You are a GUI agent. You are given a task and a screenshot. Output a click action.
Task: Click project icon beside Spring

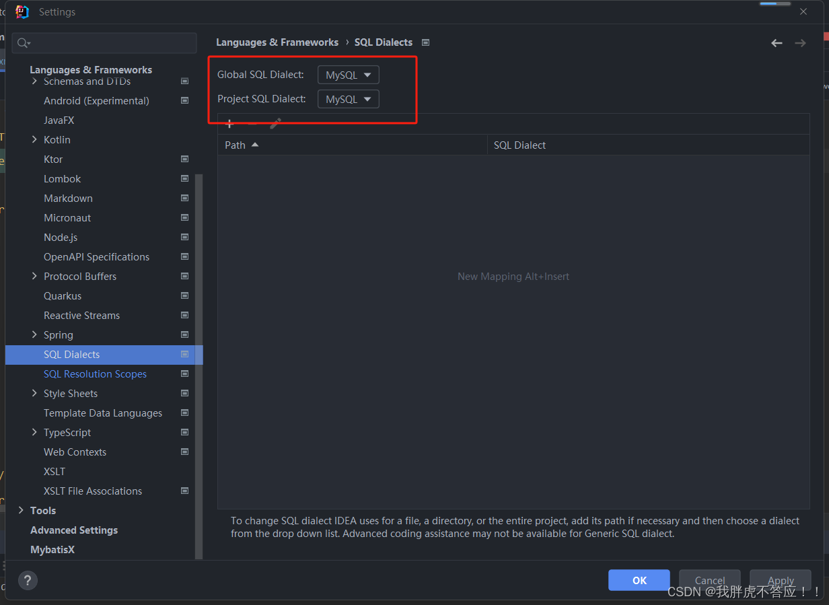point(184,334)
